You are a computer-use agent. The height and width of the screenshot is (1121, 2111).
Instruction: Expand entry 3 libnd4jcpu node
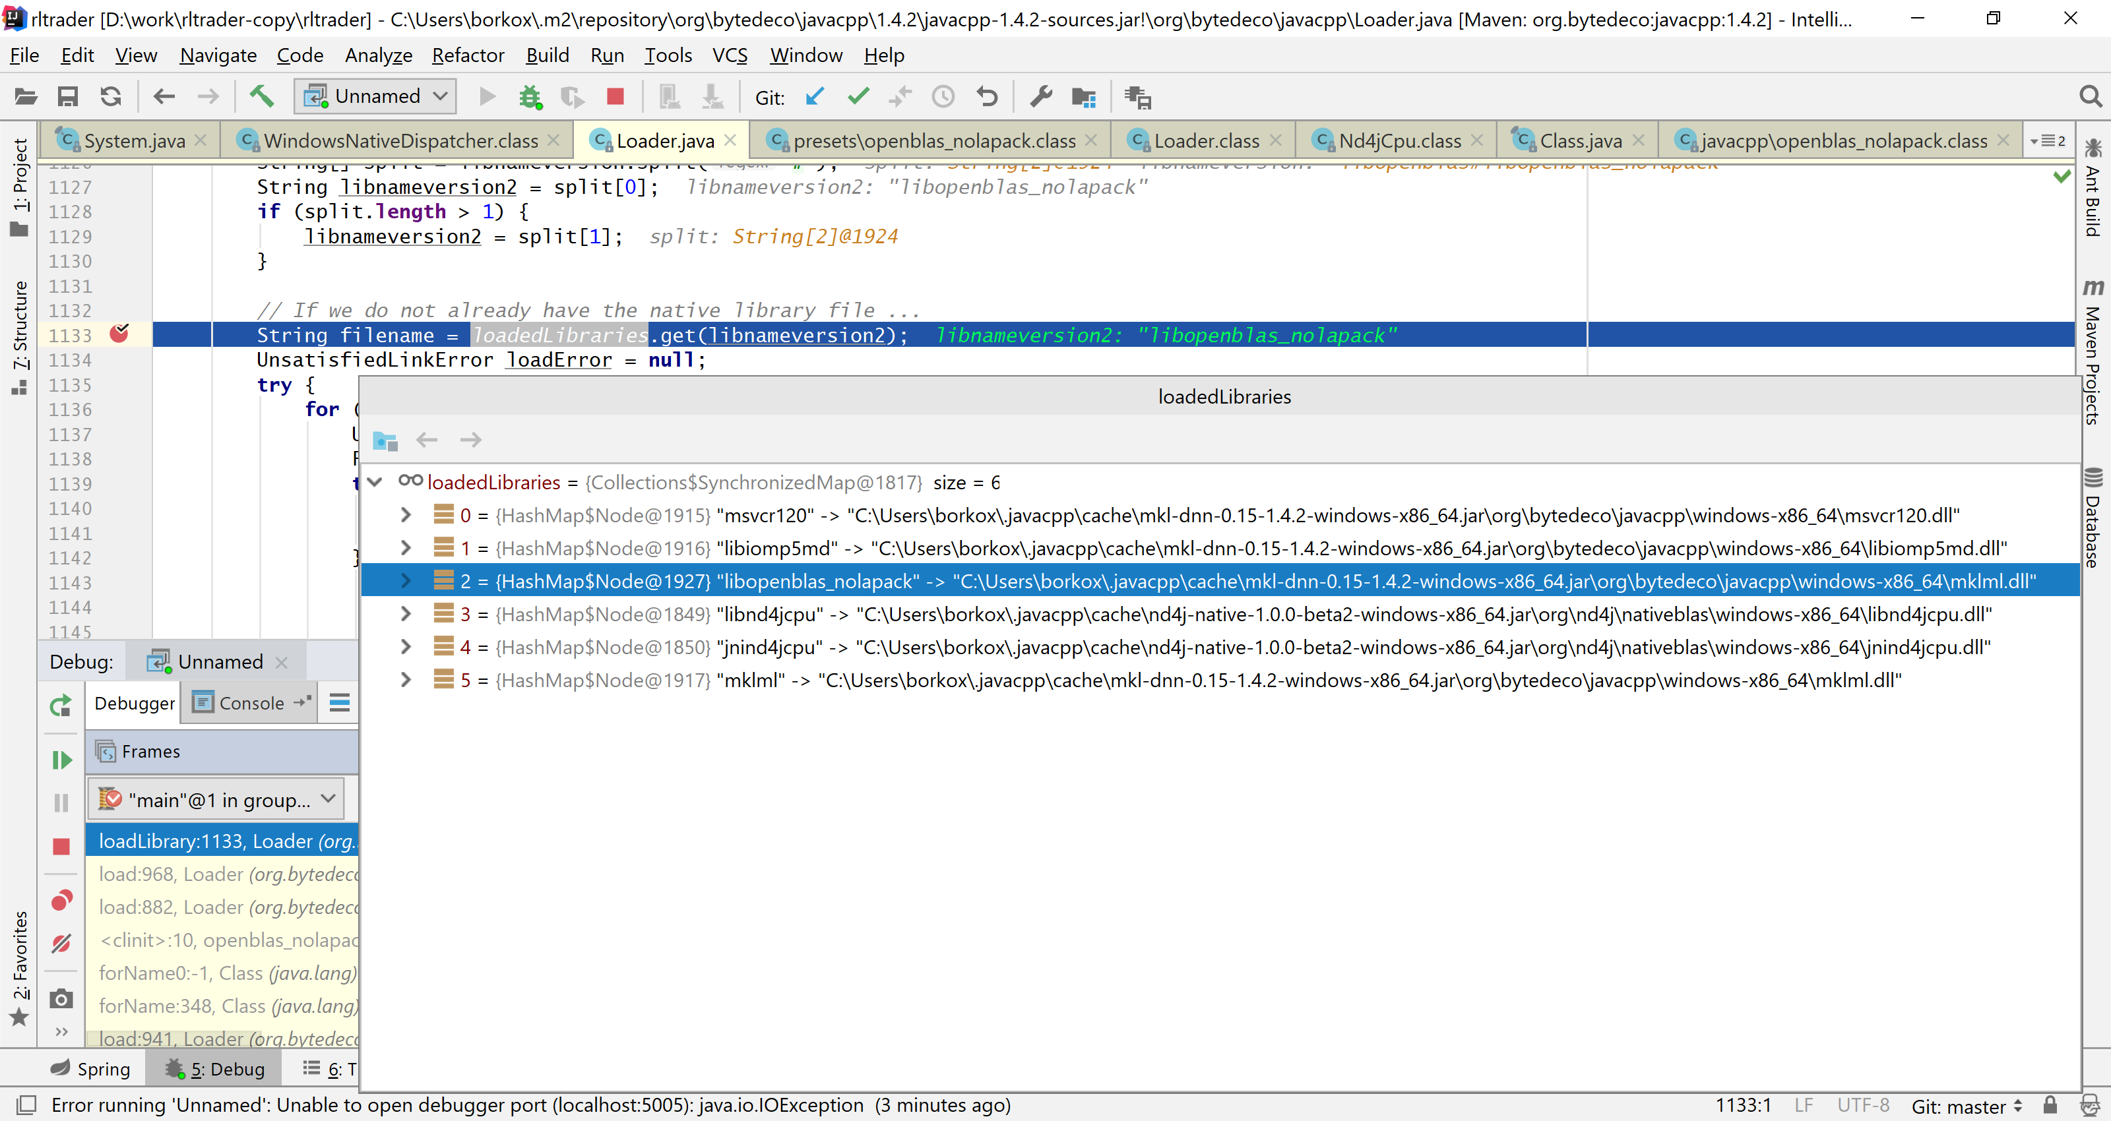(406, 613)
